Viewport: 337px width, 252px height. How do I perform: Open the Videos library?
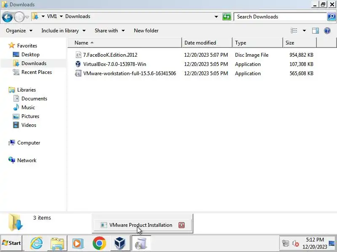[29, 125]
